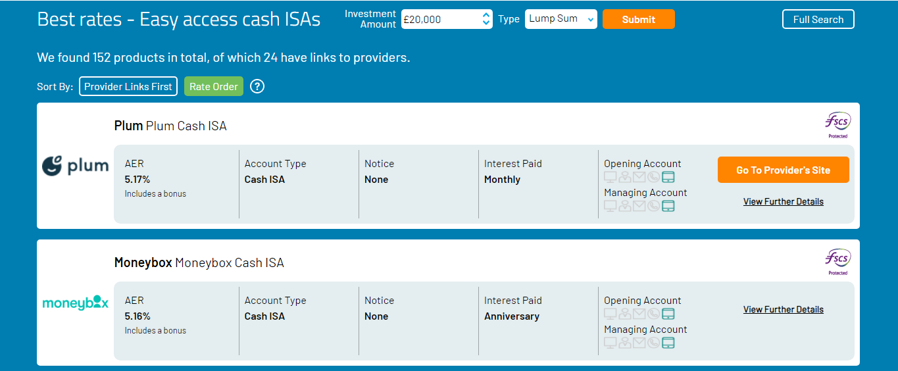Viewport: 898px width, 371px height.
Task: Click Plum Managing Account online computer icon
Action: click(x=611, y=206)
